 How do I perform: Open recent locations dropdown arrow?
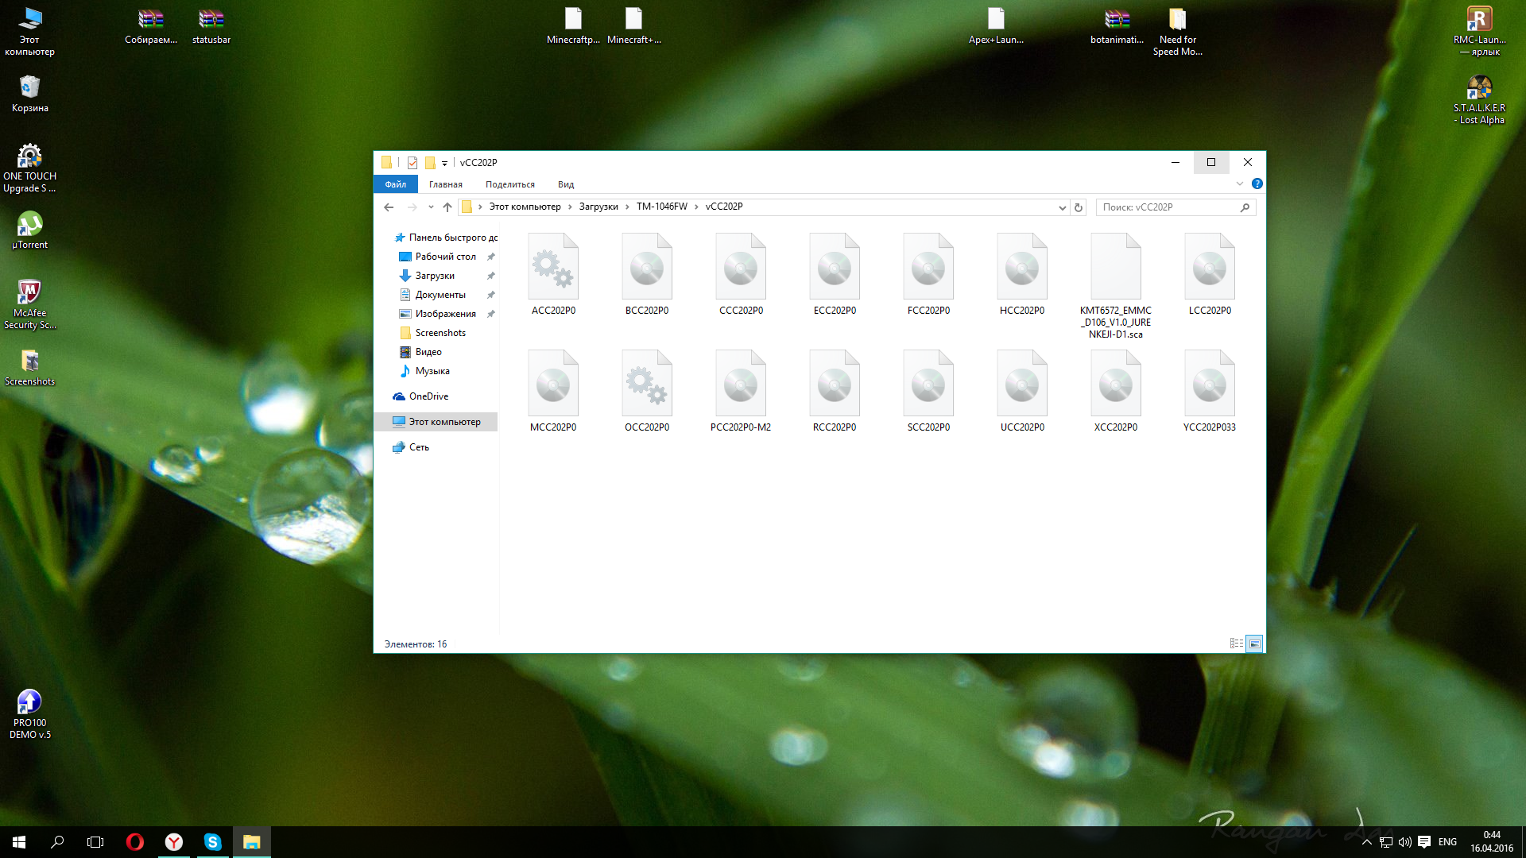(x=431, y=207)
